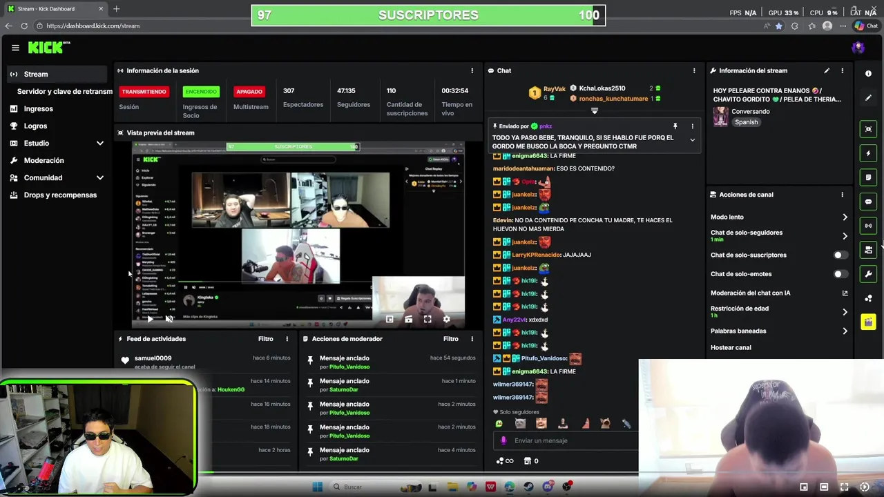This screenshot has height=497, width=884.
Task: Open Acciones de canal options menu
Action: [x=842, y=195]
